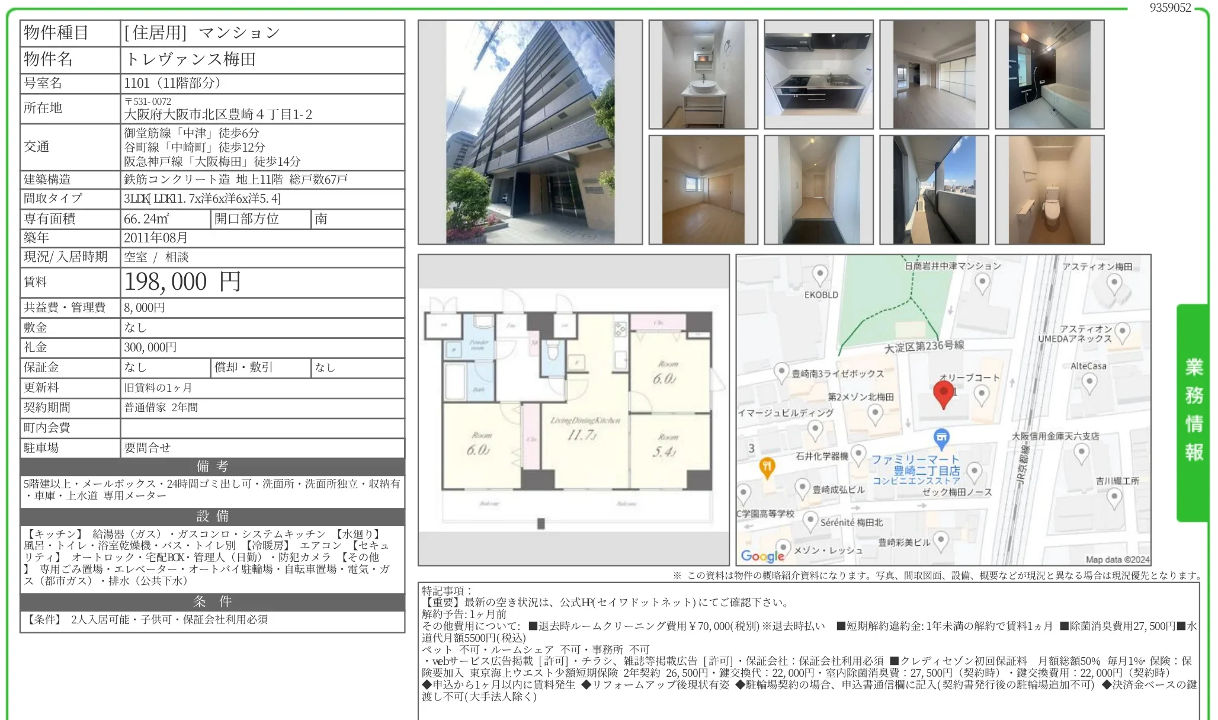Screen dimensions: 1218x720
Task: Click the Google logo on map
Action: [x=762, y=556]
